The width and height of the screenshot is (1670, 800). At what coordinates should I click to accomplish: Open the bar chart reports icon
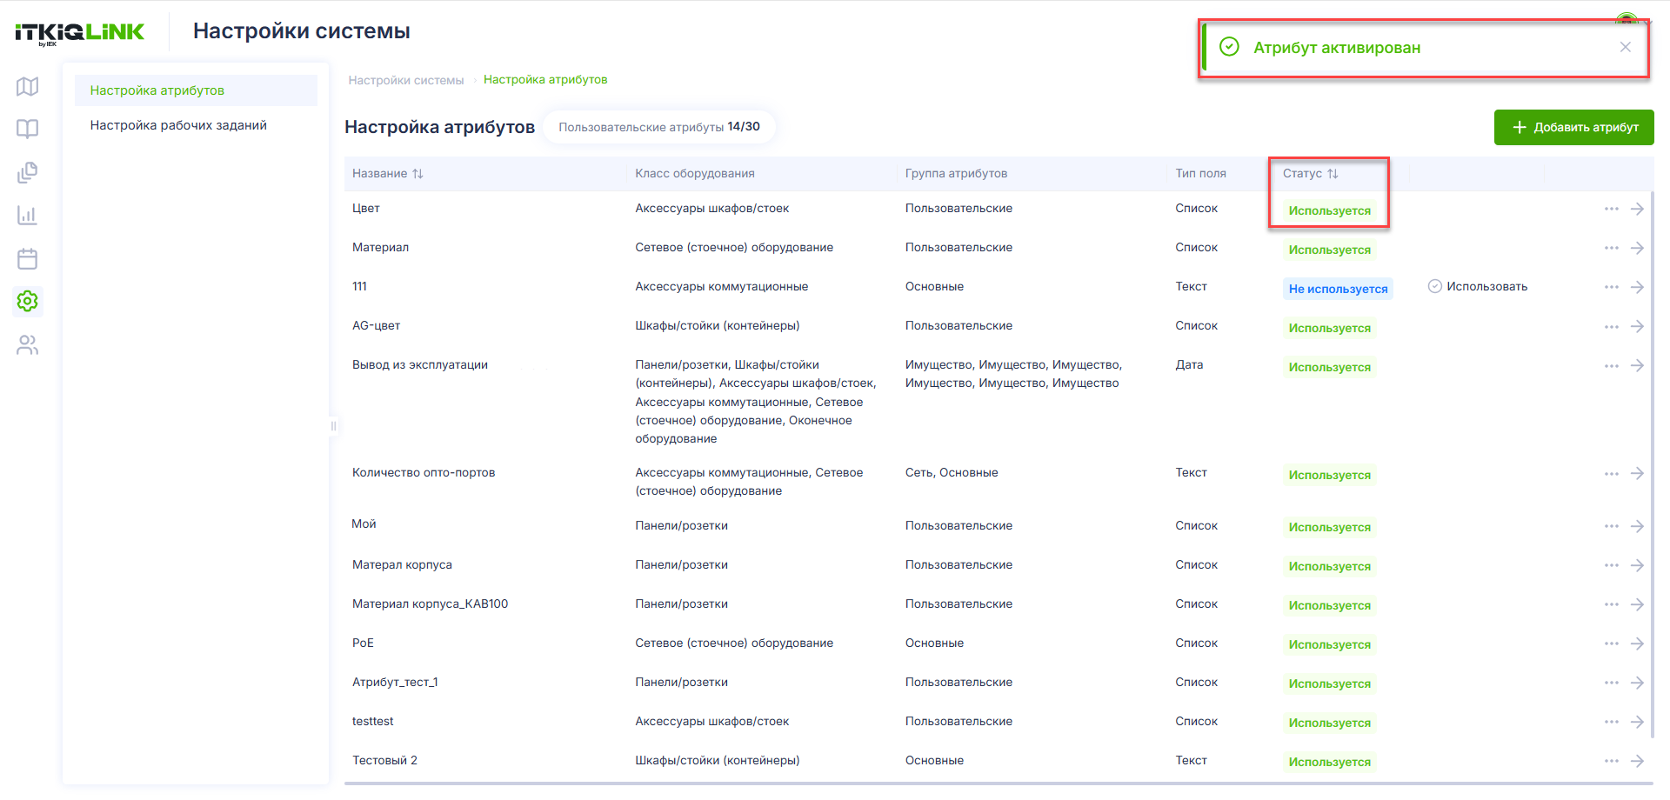coord(28,215)
